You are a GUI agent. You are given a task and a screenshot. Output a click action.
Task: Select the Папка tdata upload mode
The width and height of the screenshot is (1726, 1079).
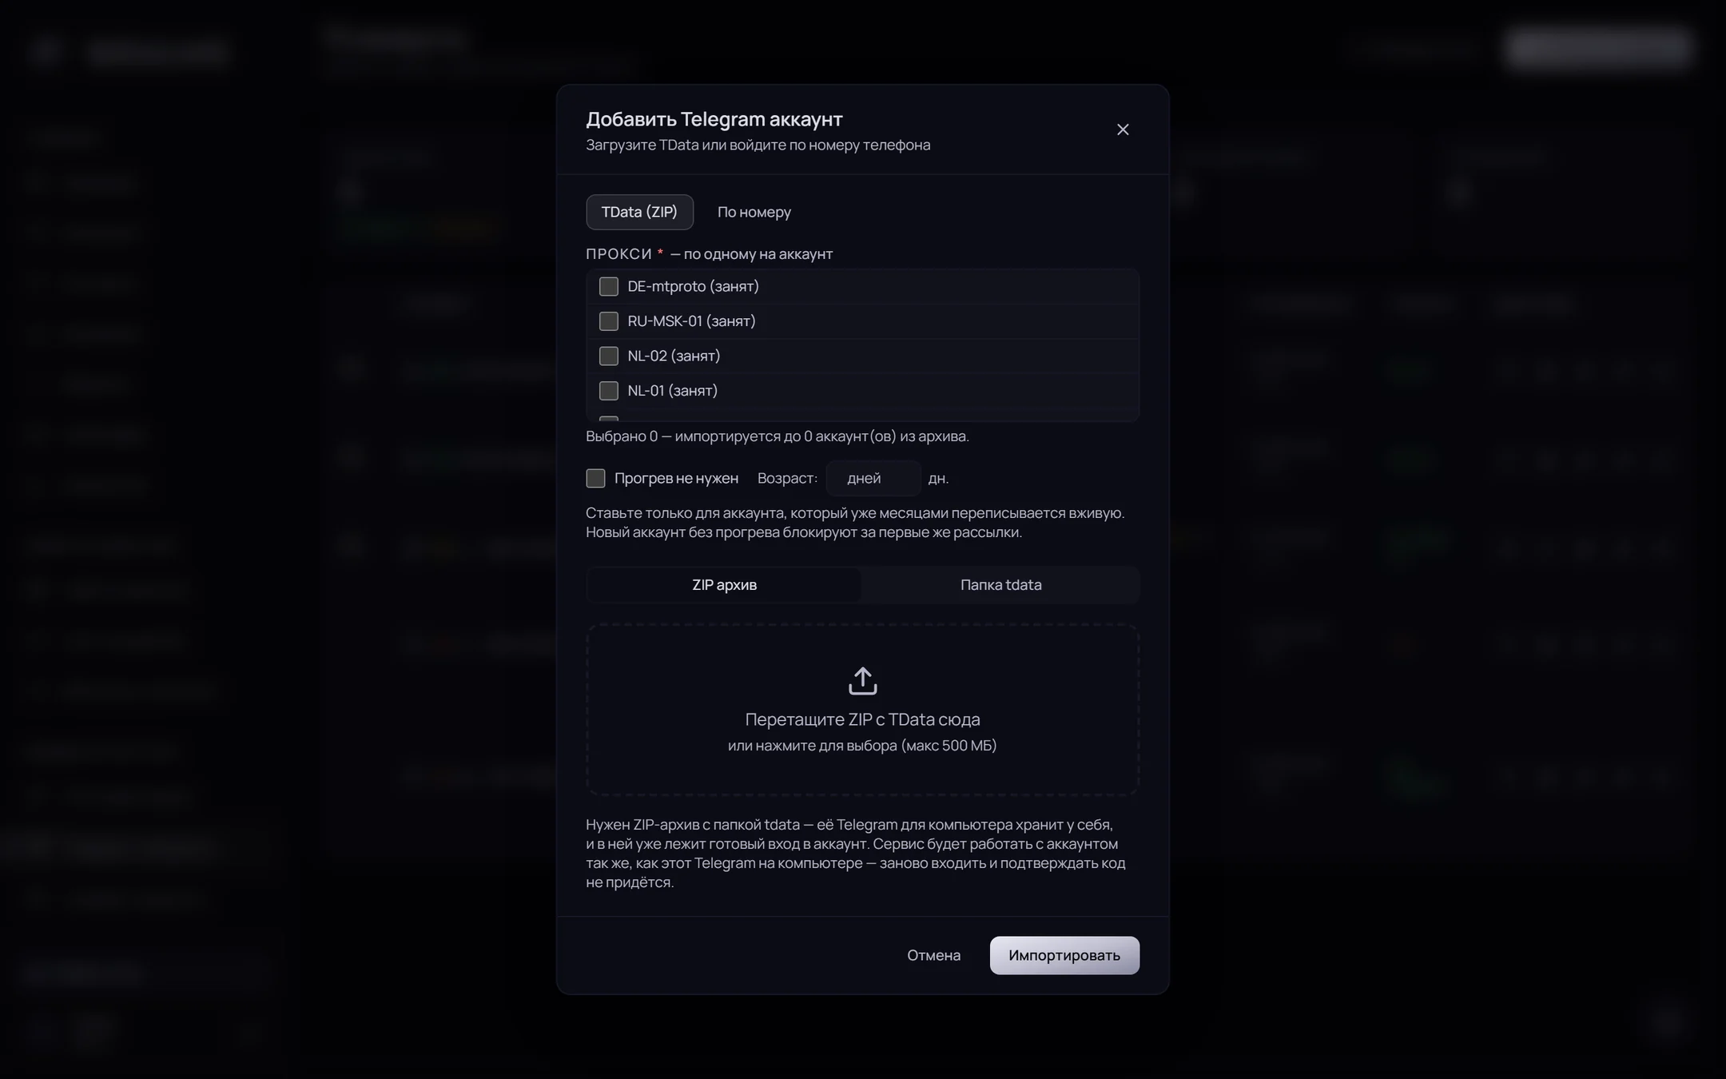[x=1000, y=585]
